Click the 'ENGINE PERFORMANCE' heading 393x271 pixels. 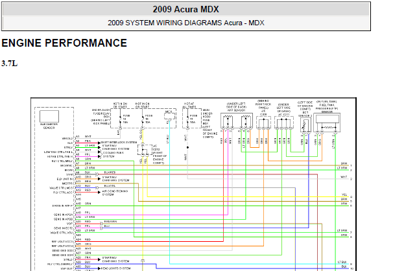click(x=64, y=43)
